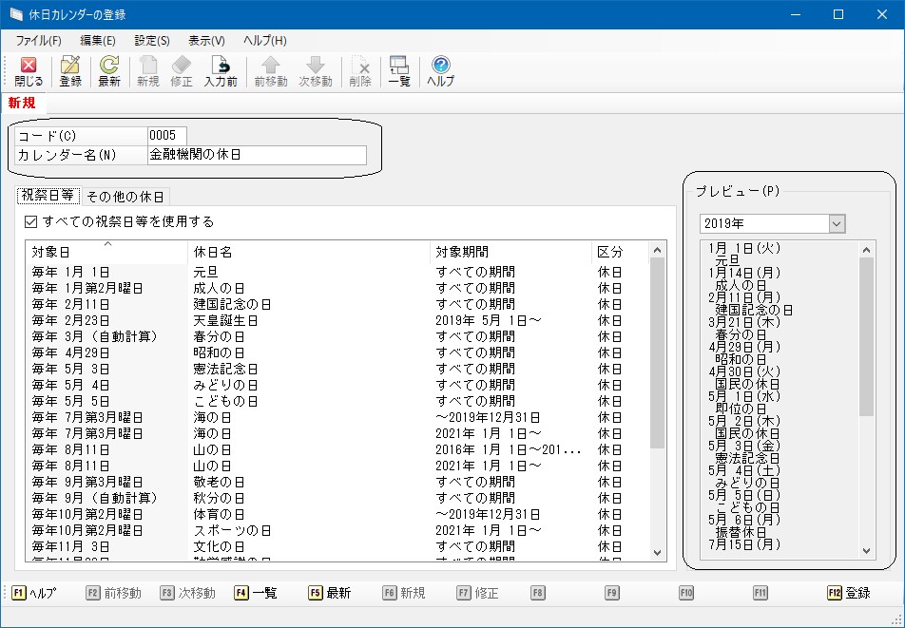Viewport: 905px width, 628px height.
Task: Click the 閉じる (close) toolbar icon
Action: 29,71
